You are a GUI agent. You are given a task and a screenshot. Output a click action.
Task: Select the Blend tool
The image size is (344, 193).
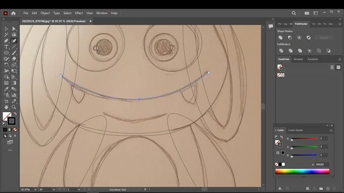coord(14,89)
